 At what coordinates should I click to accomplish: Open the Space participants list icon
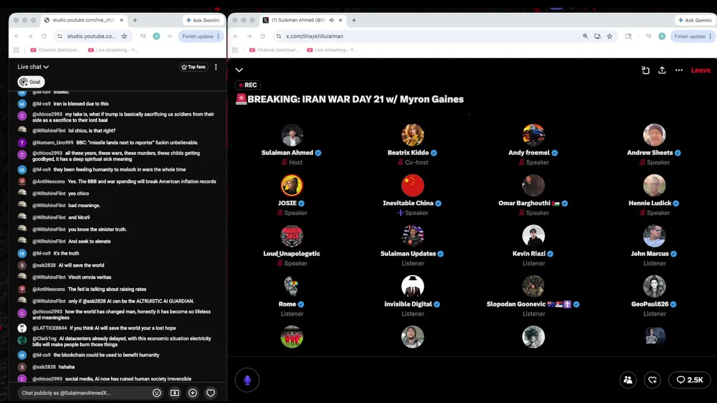628,380
